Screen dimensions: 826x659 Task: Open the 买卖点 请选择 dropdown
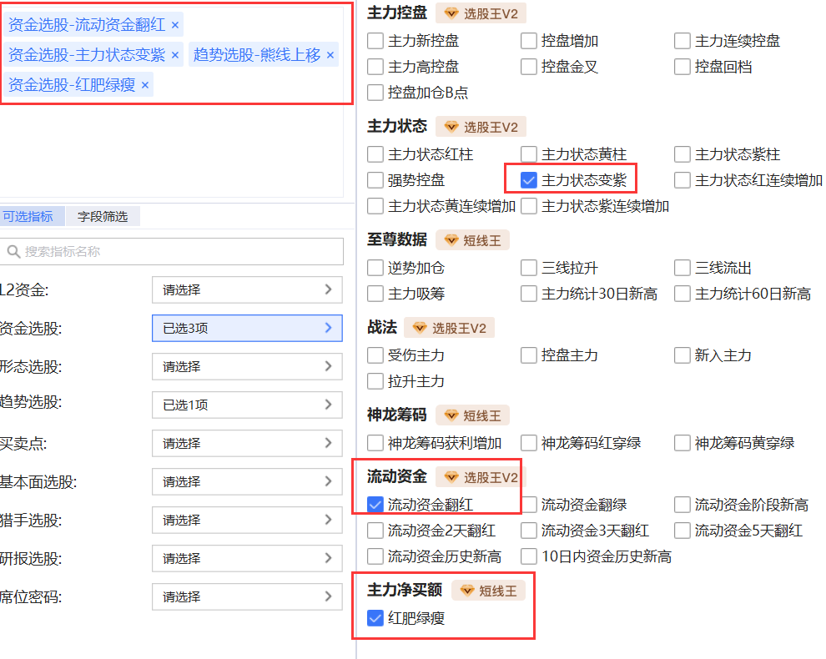tap(247, 444)
